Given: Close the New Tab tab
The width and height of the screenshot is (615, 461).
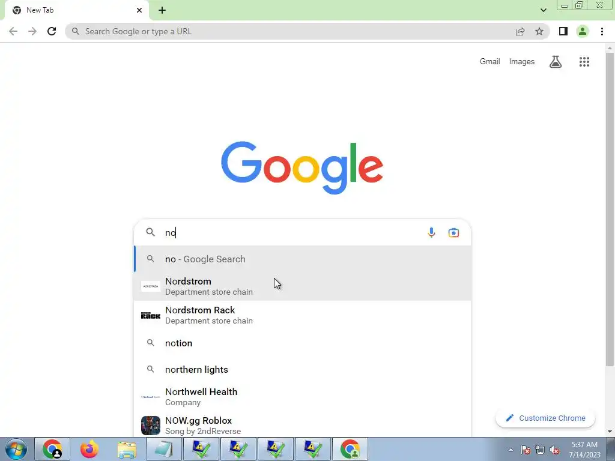Looking at the screenshot, I should pyautogui.click(x=139, y=10).
